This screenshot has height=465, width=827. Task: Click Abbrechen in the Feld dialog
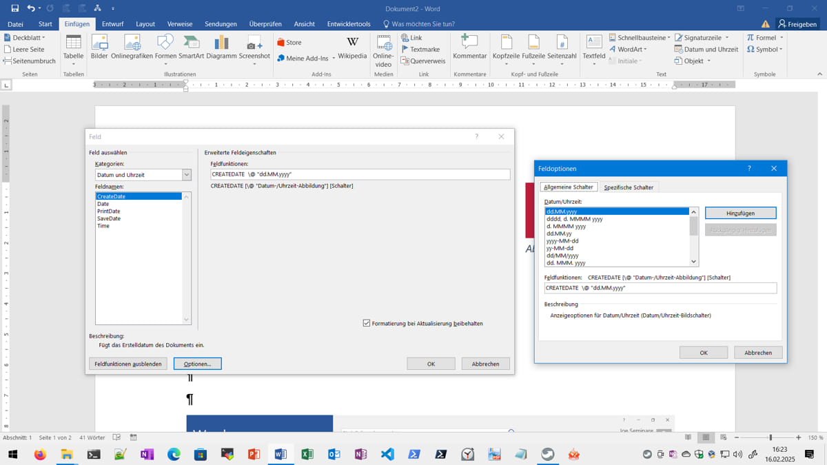(486, 364)
